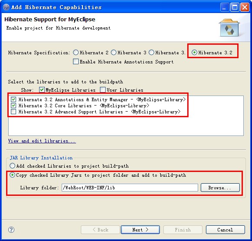252x241 pixels.
Task: Click the 'Show:' label
Action: coord(27,90)
